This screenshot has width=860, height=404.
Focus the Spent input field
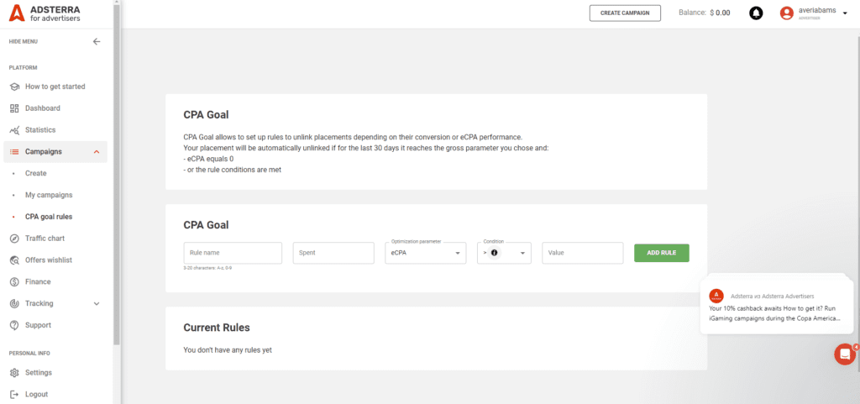(333, 254)
